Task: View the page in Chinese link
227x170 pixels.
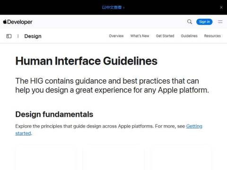Action: 113,7
